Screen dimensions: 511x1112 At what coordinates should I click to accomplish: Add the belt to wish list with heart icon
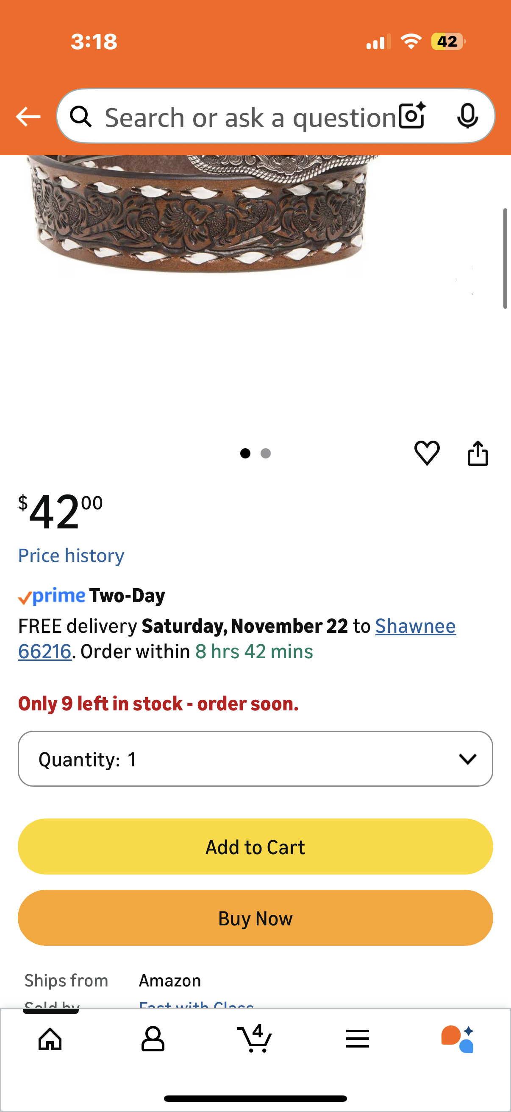(427, 453)
